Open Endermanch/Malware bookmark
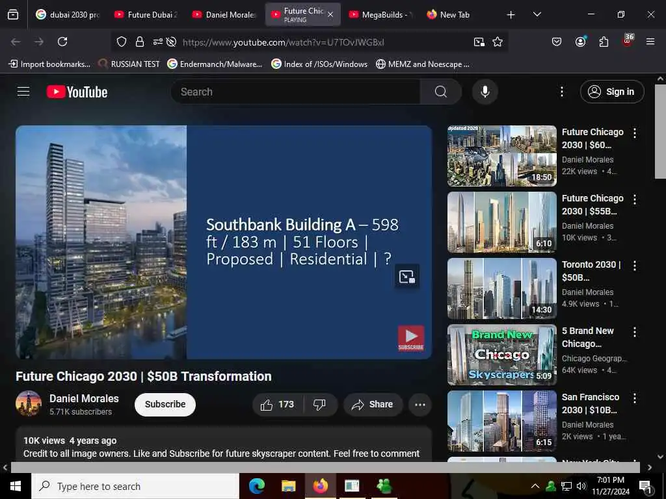The width and height of the screenshot is (666, 499). (215, 64)
